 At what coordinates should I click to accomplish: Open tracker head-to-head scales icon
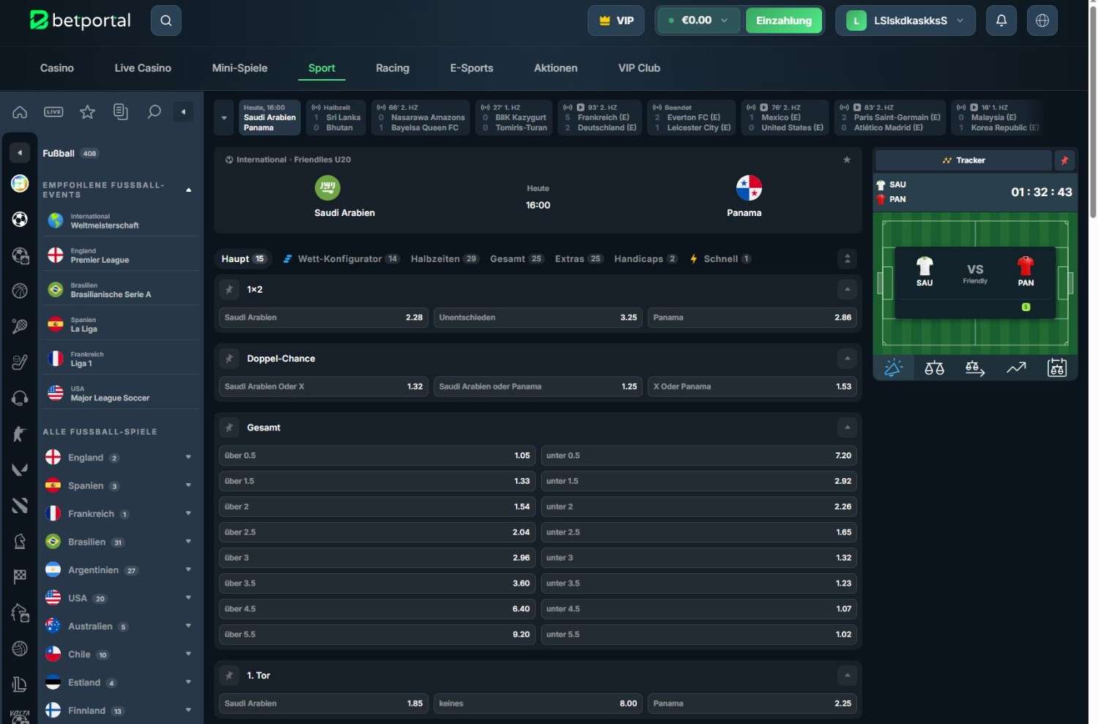click(934, 368)
